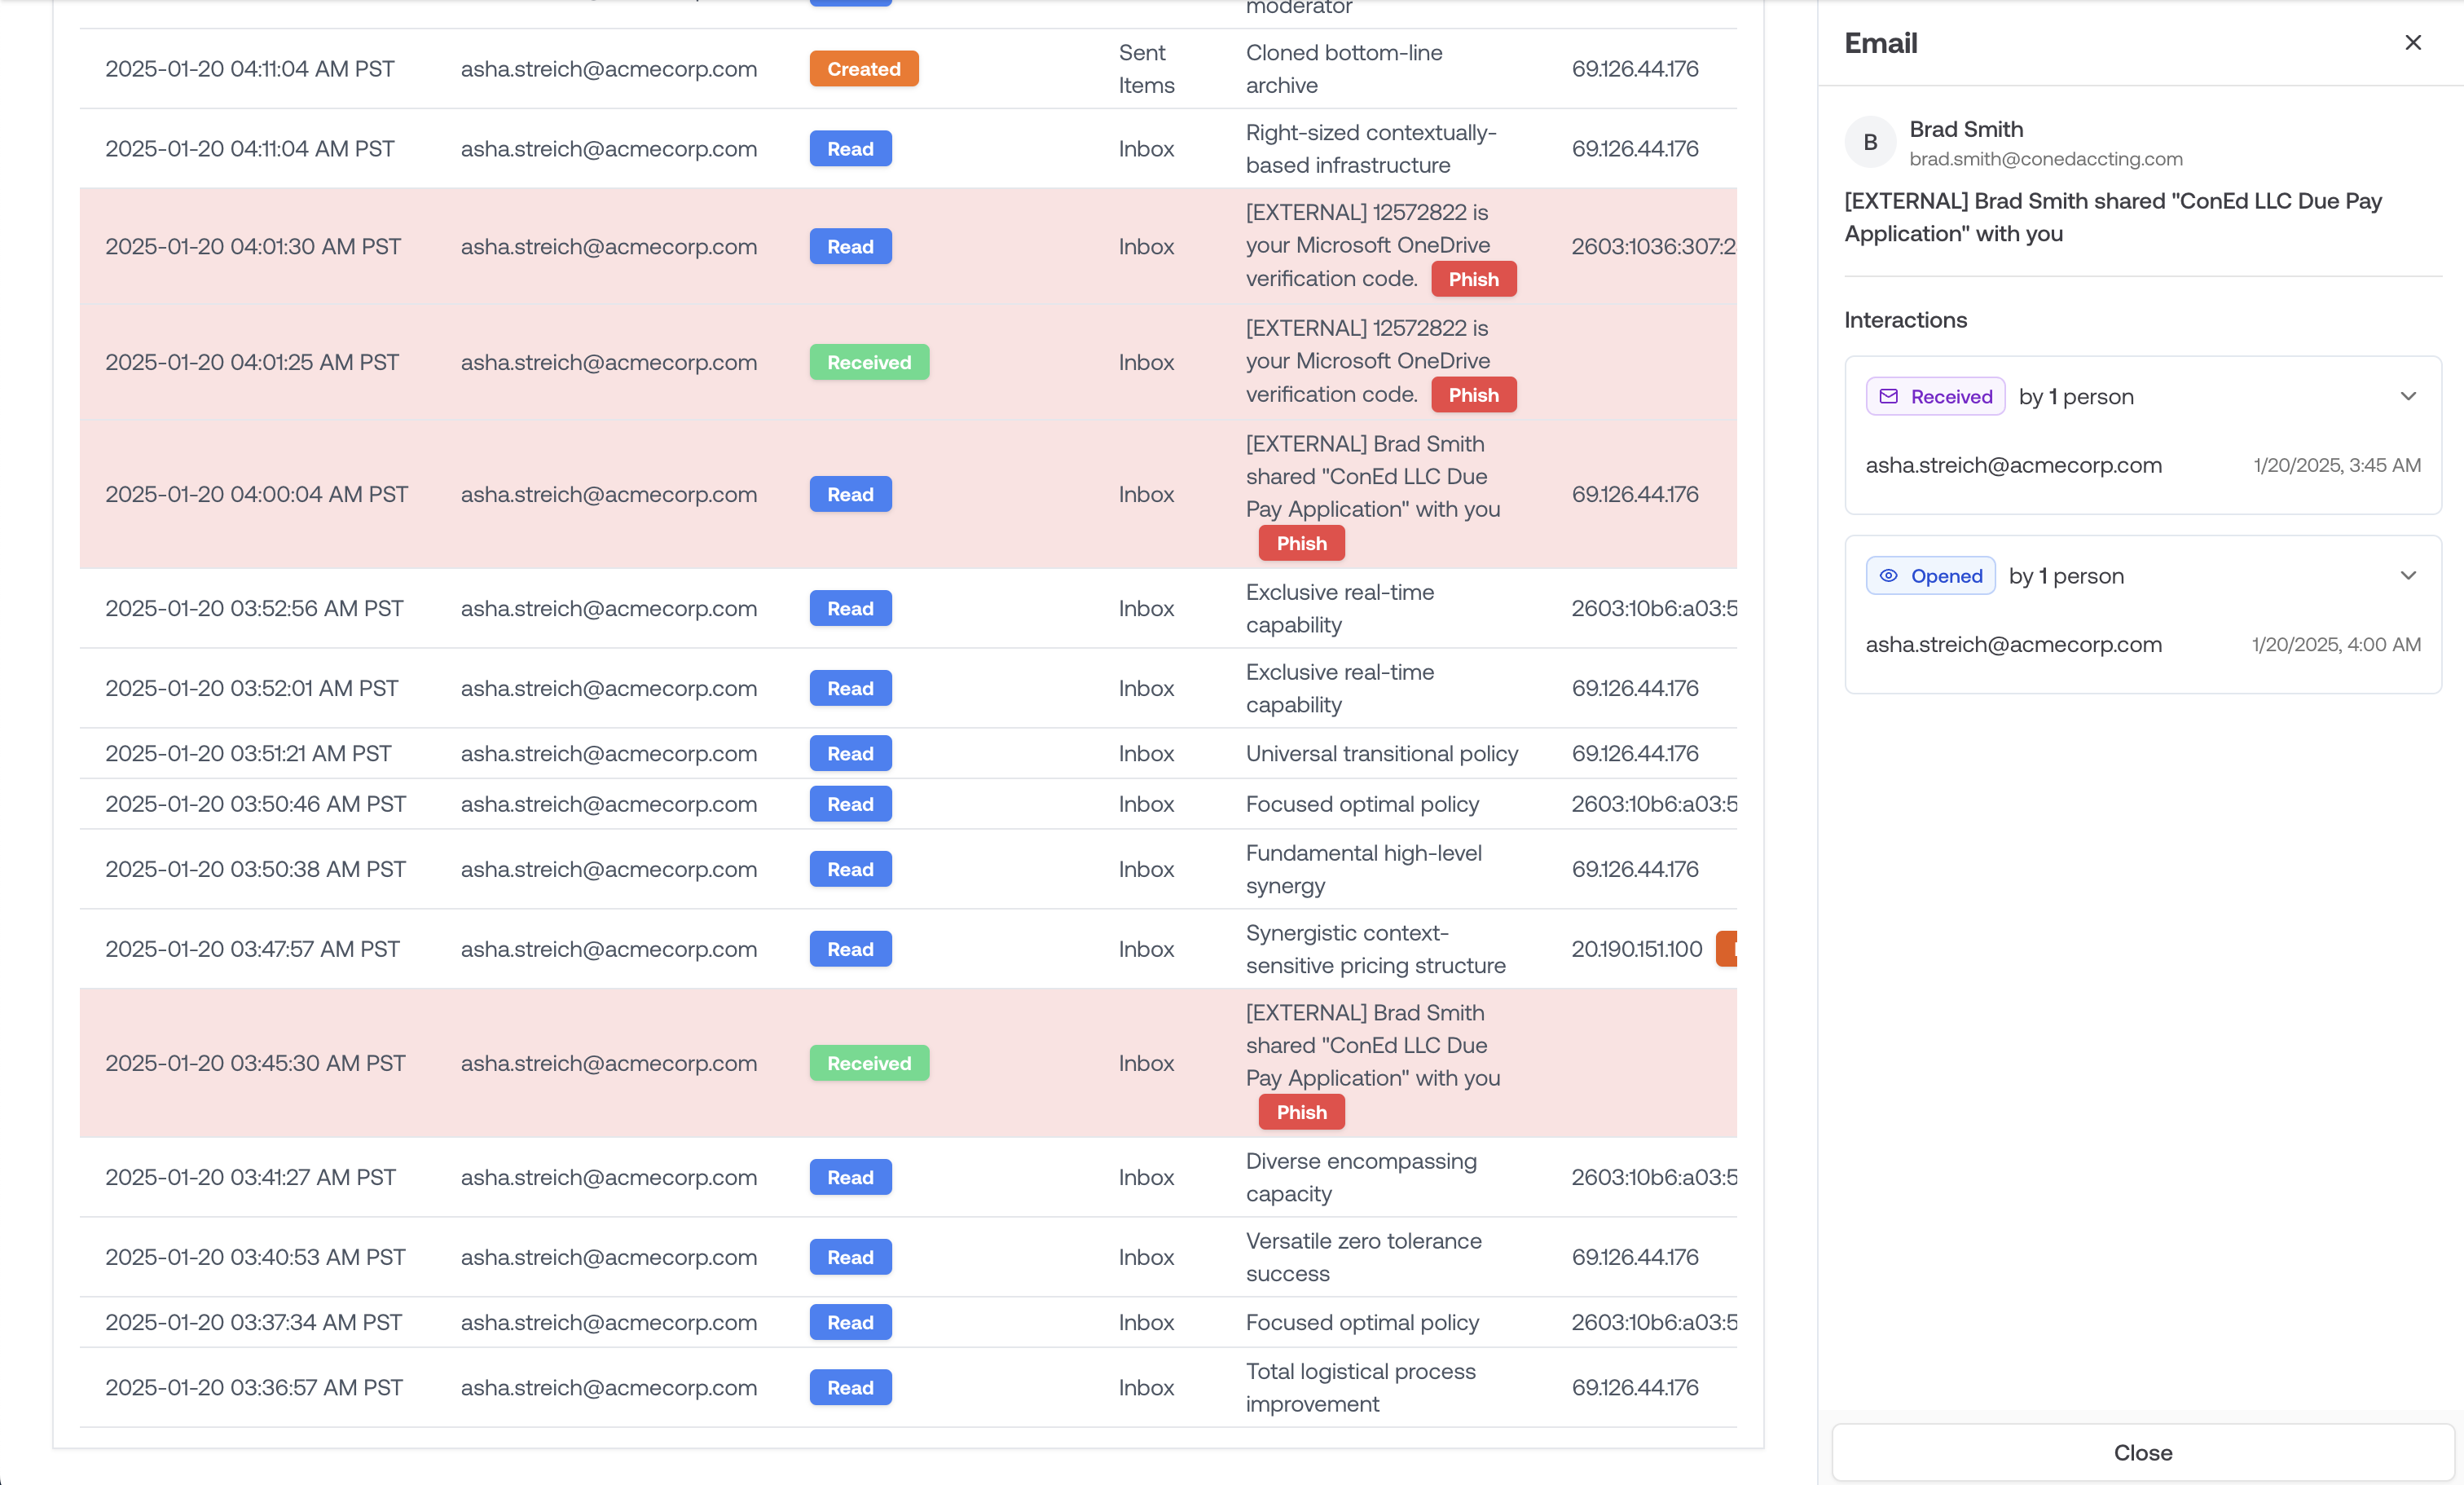Click Brad Smith's avatar circle
The image size is (2464, 1485).
pyautogui.click(x=1869, y=142)
